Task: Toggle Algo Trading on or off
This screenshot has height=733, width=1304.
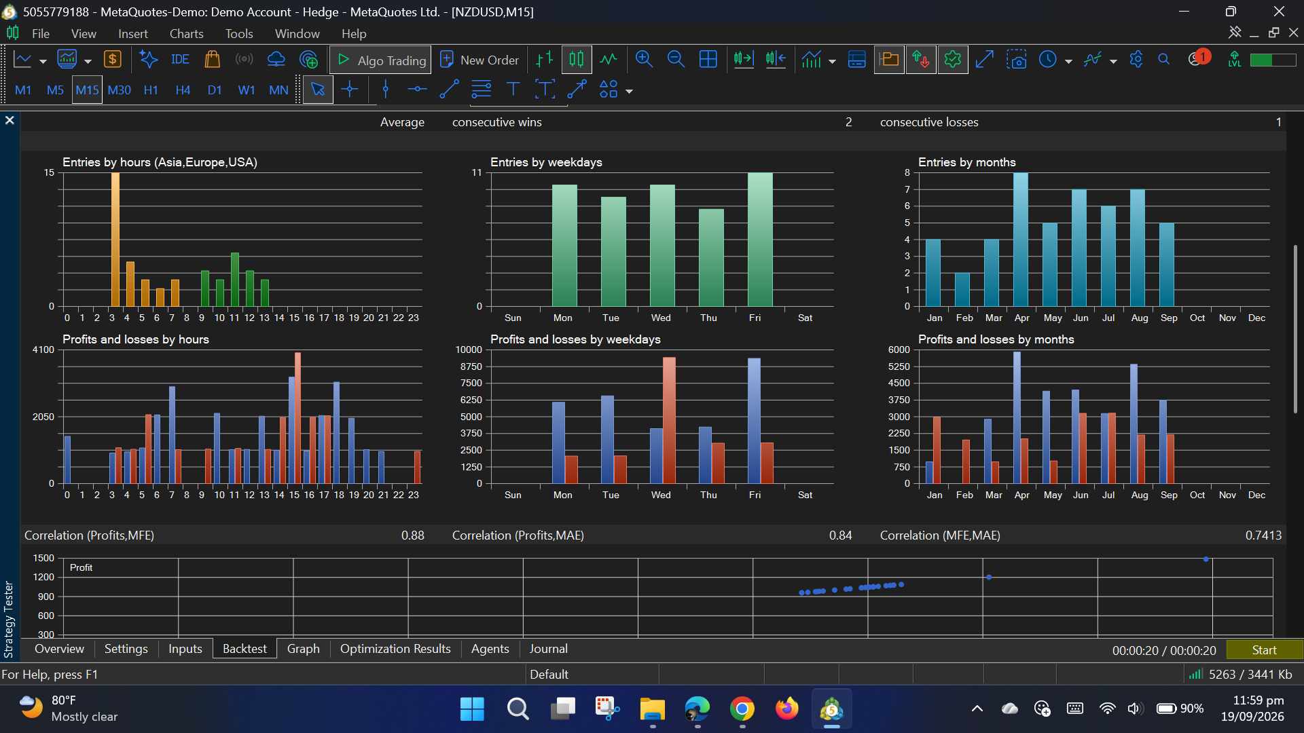Action: point(381,60)
